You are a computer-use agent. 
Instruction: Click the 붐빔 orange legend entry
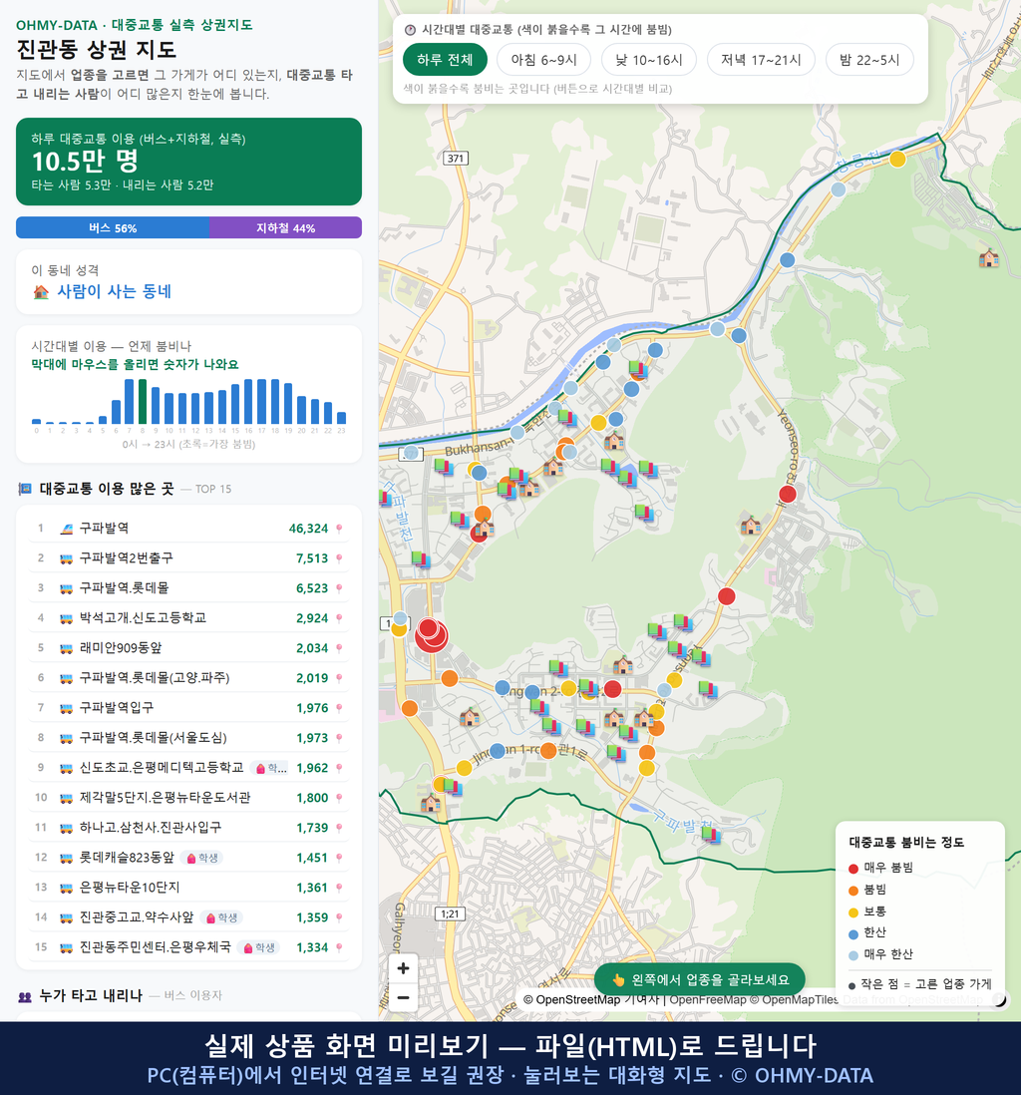coord(867,890)
